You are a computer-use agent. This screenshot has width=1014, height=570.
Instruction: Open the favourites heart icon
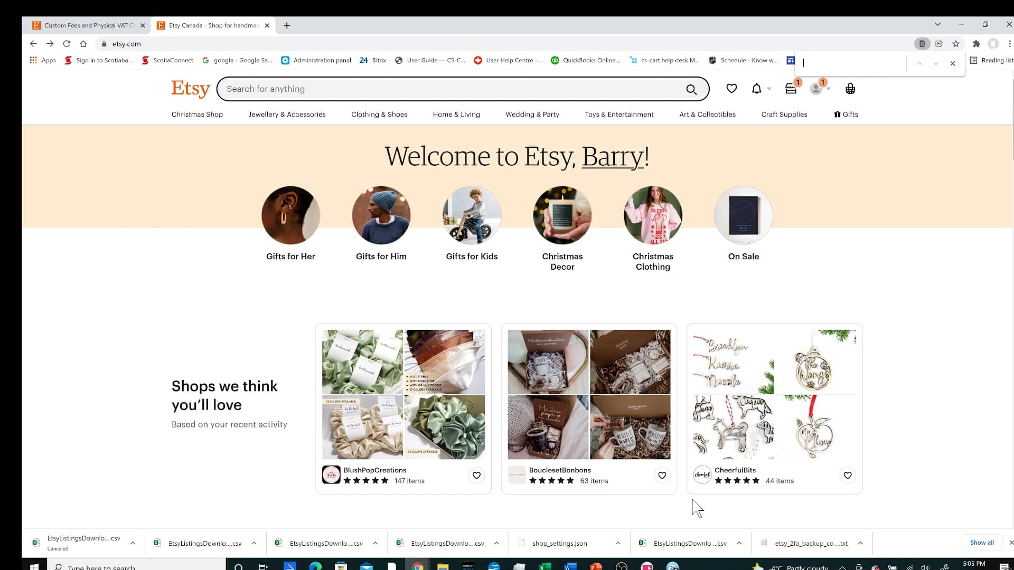[x=731, y=89]
